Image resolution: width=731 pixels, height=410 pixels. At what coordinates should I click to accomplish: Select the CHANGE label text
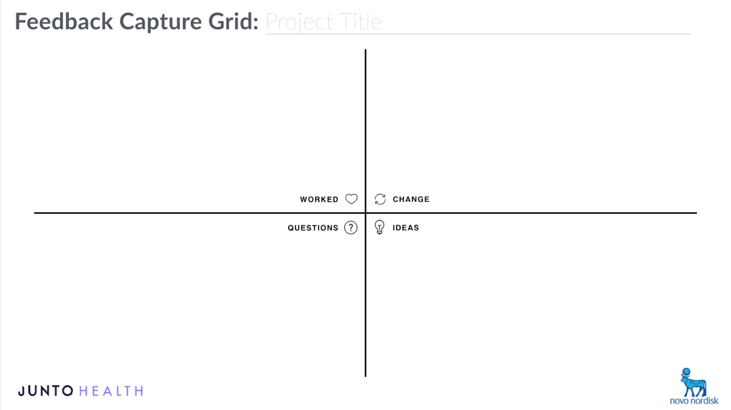pos(411,199)
